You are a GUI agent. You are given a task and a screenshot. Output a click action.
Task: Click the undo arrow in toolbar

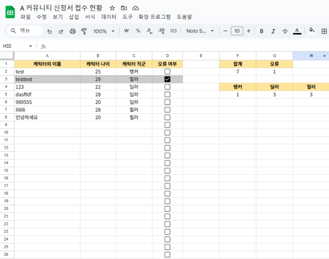(x=49, y=31)
